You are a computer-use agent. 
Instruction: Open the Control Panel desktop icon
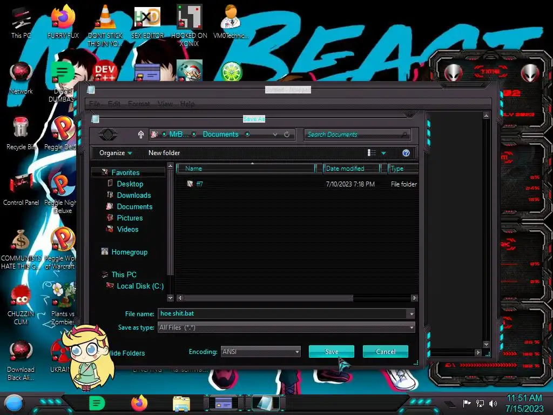point(21,189)
